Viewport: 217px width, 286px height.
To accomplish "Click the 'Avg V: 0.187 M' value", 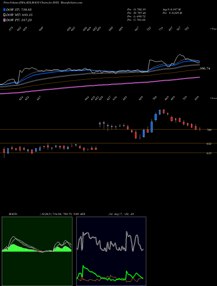I will (x=171, y=9).
